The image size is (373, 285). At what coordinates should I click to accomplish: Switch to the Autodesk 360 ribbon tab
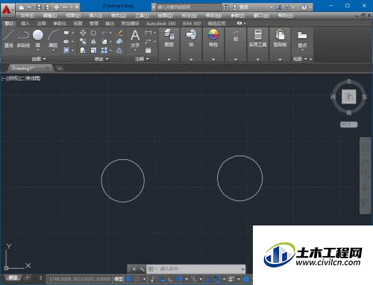click(161, 24)
